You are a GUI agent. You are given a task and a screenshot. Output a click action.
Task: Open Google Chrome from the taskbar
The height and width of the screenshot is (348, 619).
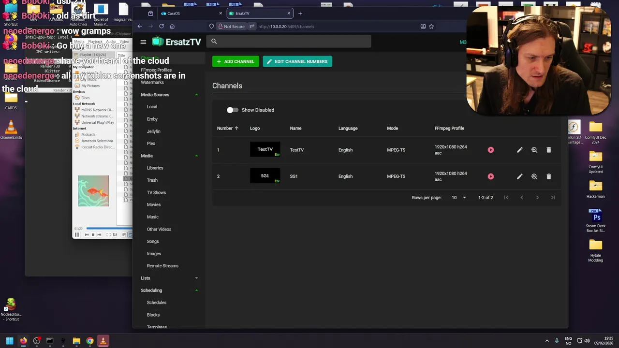[90, 341]
